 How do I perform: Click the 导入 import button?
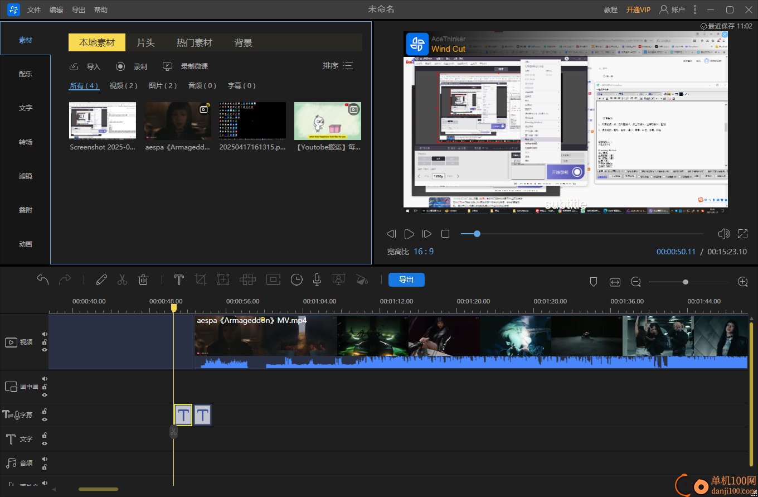[x=85, y=66]
